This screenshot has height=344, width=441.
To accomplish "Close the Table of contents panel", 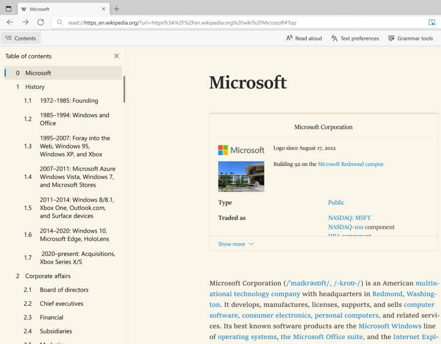I will pyautogui.click(x=116, y=56).
